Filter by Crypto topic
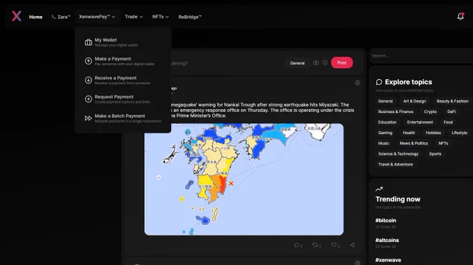This screenshot has height=265, width=473. point(430,112)
